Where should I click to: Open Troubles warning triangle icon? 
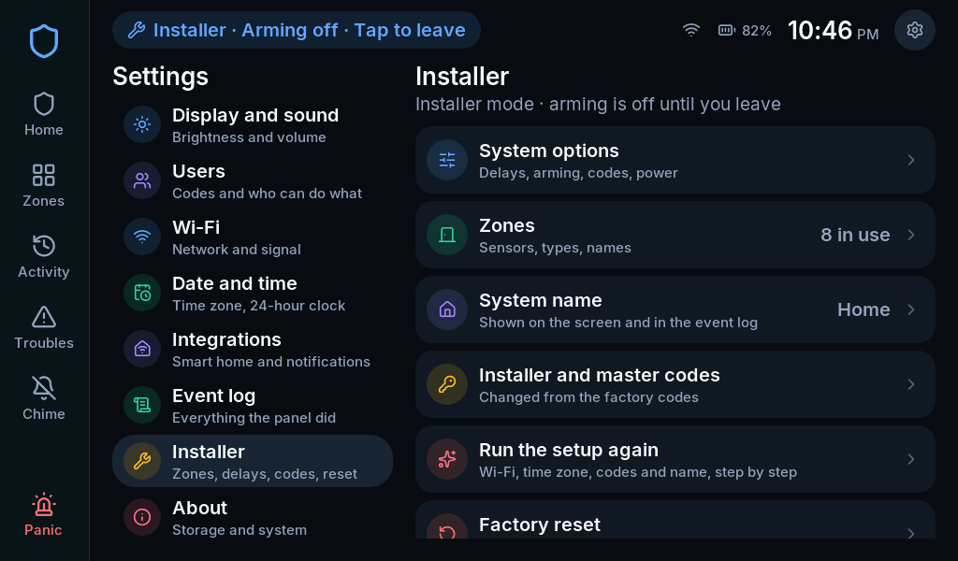pyautogui.click(x=43, y=317)
